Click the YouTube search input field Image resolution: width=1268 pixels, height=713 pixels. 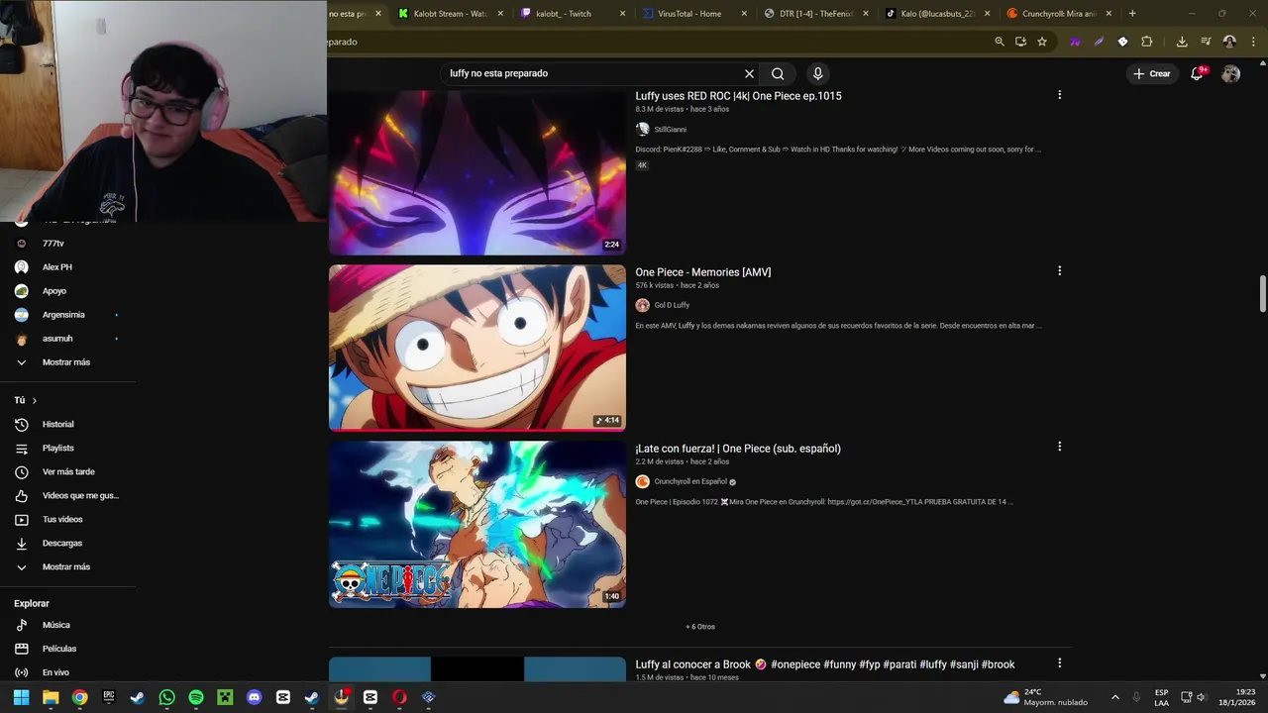(x=592, y=73)
